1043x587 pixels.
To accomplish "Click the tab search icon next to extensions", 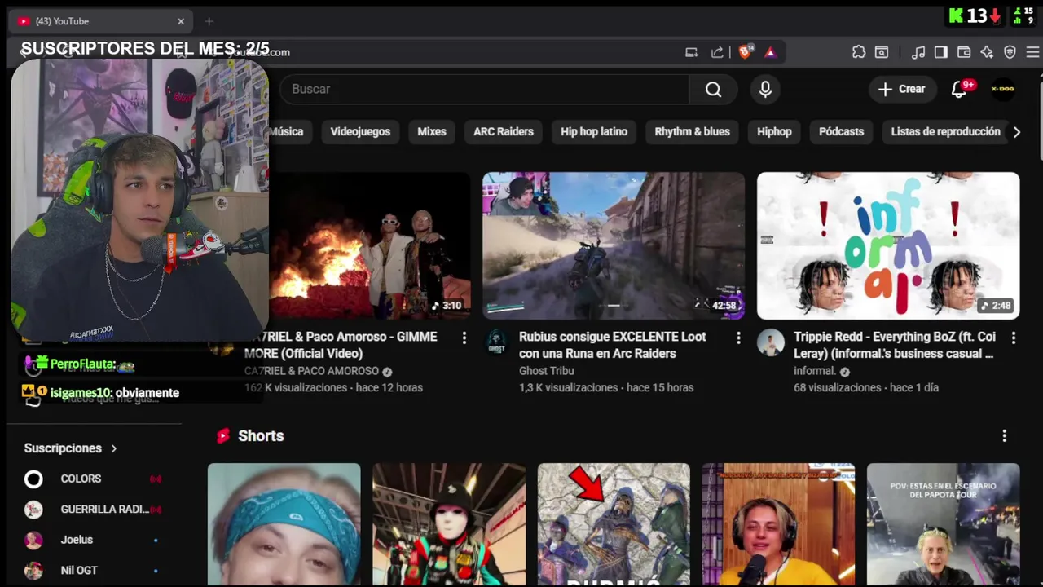I will 882,52.
